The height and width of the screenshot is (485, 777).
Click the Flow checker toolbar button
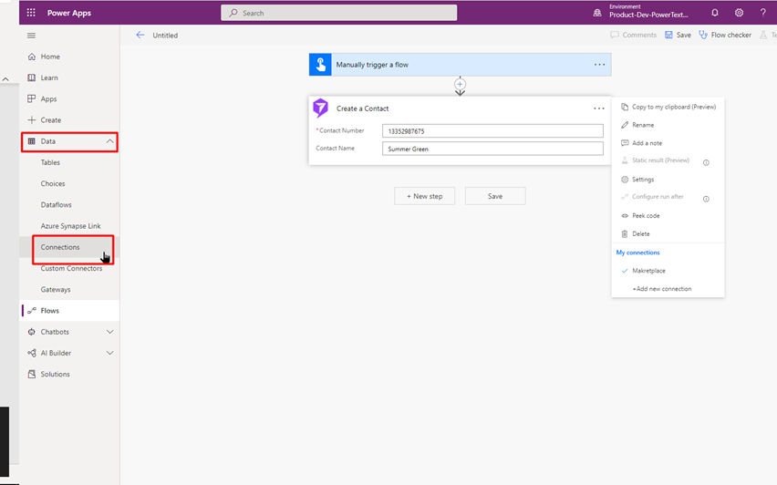click(724, 36)
